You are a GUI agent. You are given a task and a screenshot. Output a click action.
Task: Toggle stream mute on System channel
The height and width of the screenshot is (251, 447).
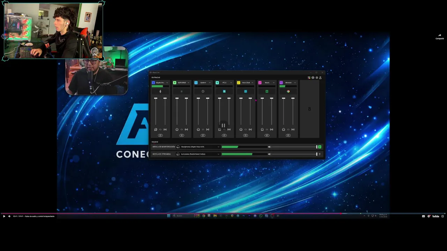click(207, 129)
